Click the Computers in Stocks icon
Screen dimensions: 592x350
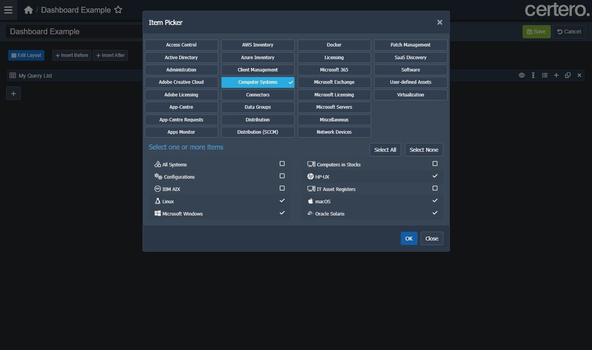311,164
